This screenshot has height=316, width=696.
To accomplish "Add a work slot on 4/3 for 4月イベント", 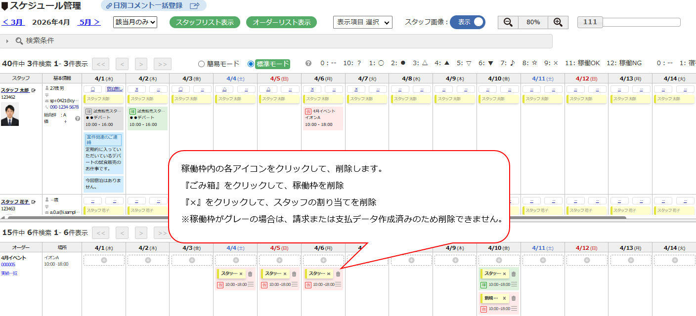I will [192, 260].
